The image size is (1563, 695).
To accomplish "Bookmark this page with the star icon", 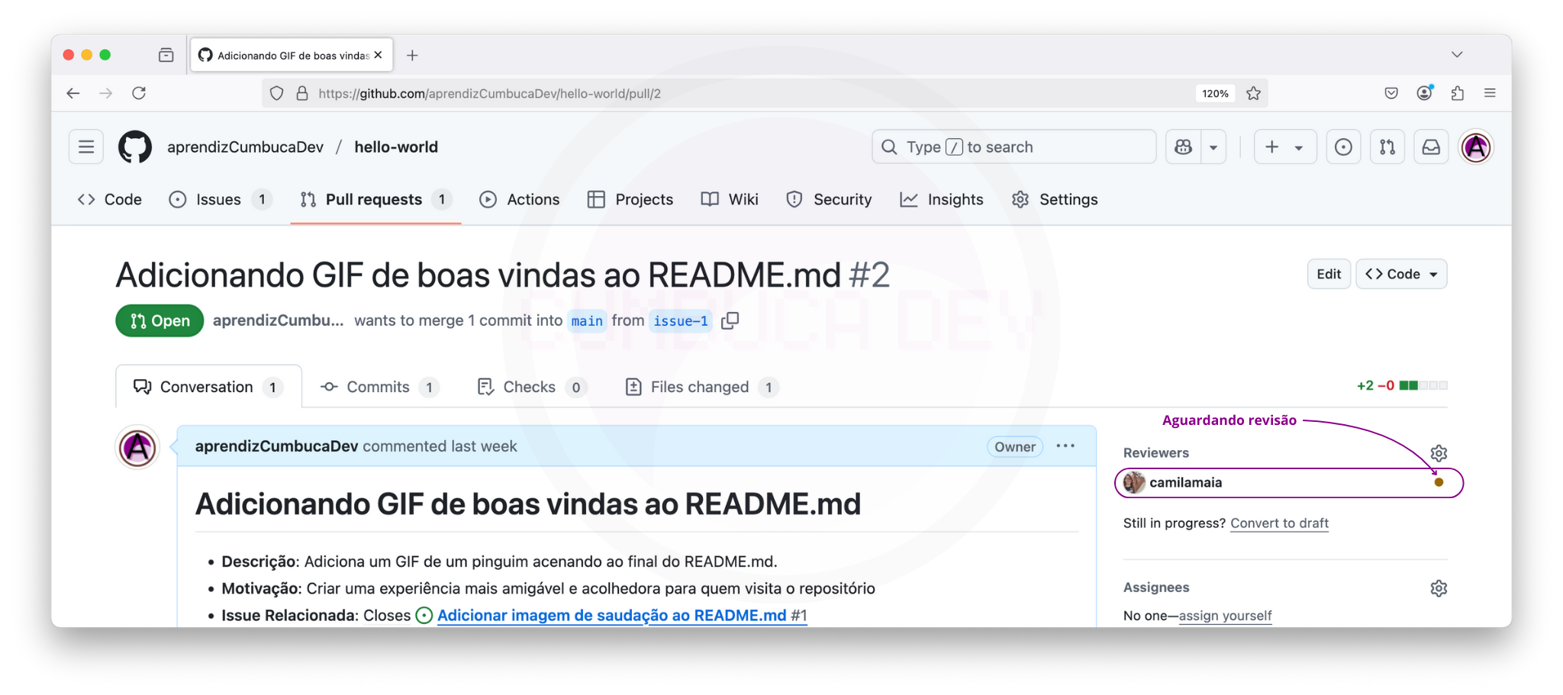I will click(x=1254, y=93).
